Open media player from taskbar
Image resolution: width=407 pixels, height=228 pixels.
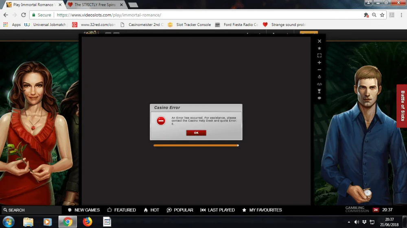coord(47,222)
